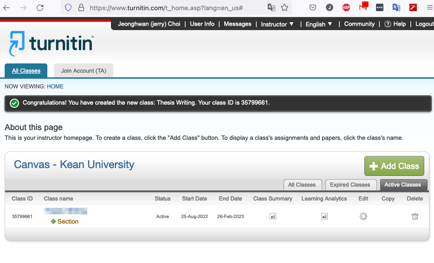Open the blue translate extension icon
434x263 pixels.
pyautogui.click(x=396, y=8)
